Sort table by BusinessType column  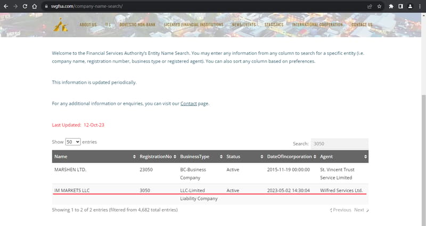tap(201, 157)
